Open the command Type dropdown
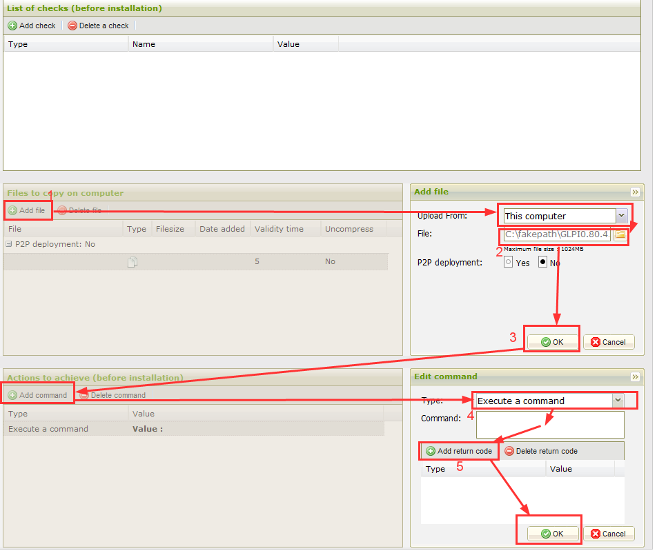This screenshot has height=553, width=657. coord(618,401)
